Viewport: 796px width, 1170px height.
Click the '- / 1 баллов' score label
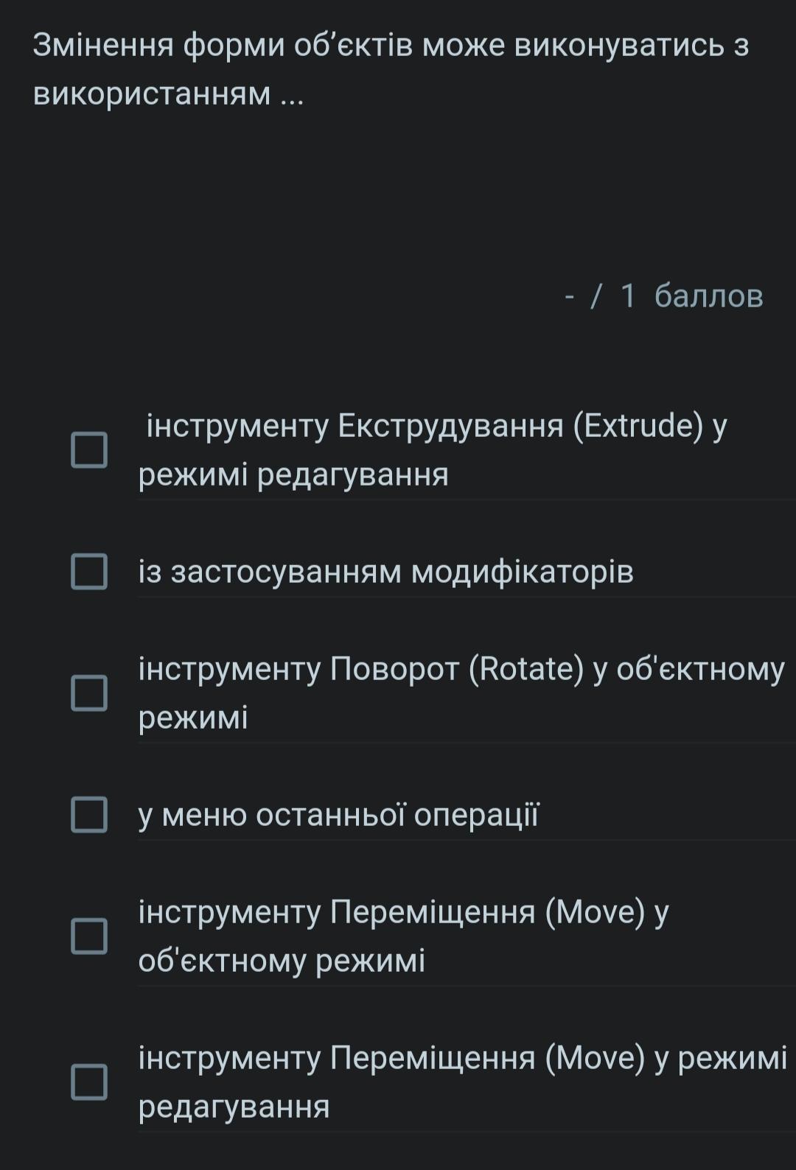(663, 296)
